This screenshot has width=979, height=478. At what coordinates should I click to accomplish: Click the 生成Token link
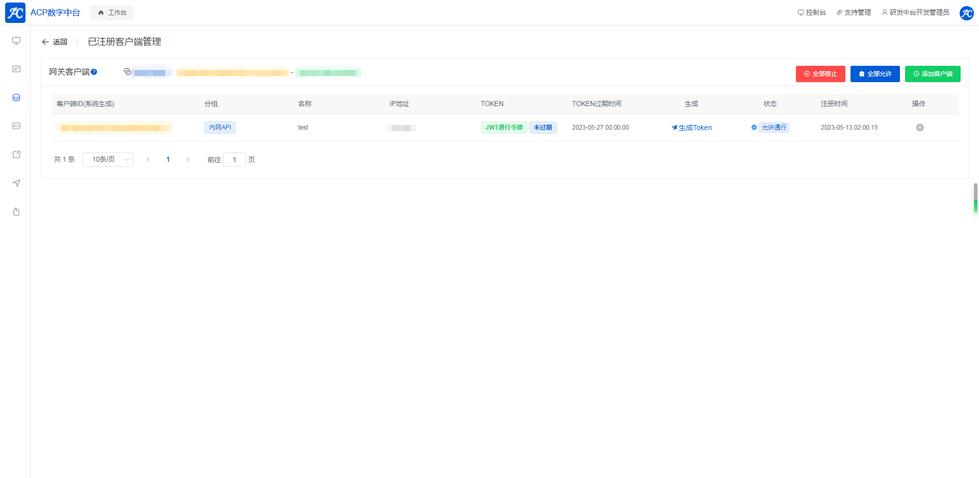coord(692,128)
